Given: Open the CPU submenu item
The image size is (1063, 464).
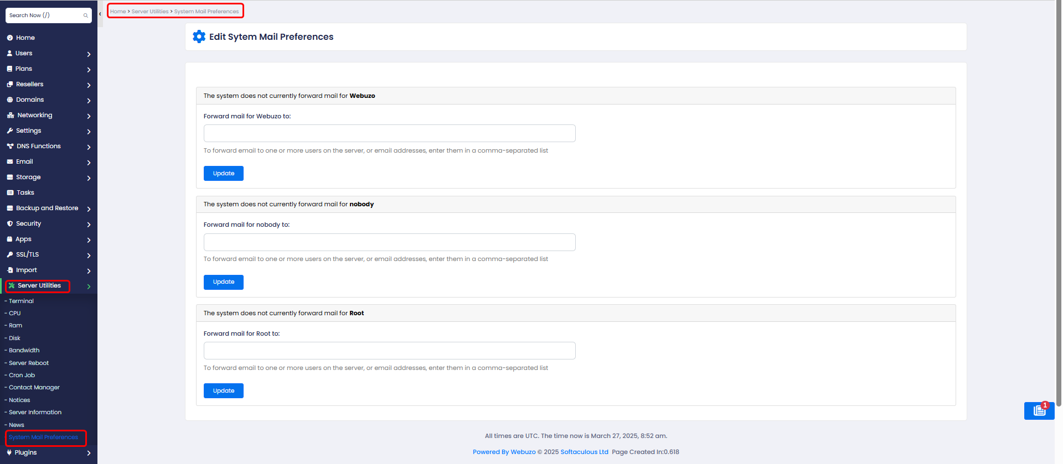Looking at the screenshot, I should pyautogui.click(x=14, y=314).
